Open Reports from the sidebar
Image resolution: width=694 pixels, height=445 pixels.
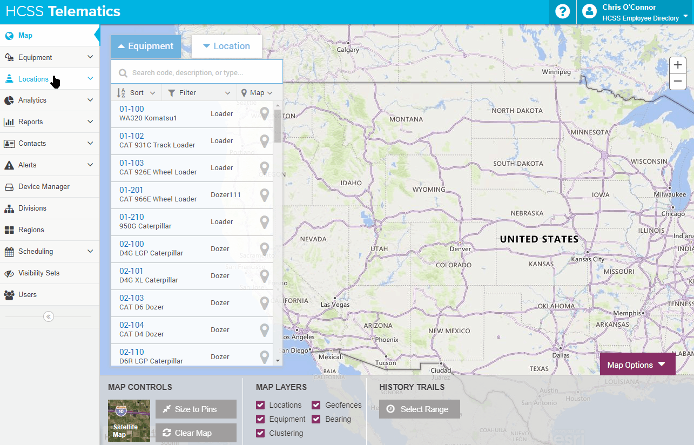point(30,122)
